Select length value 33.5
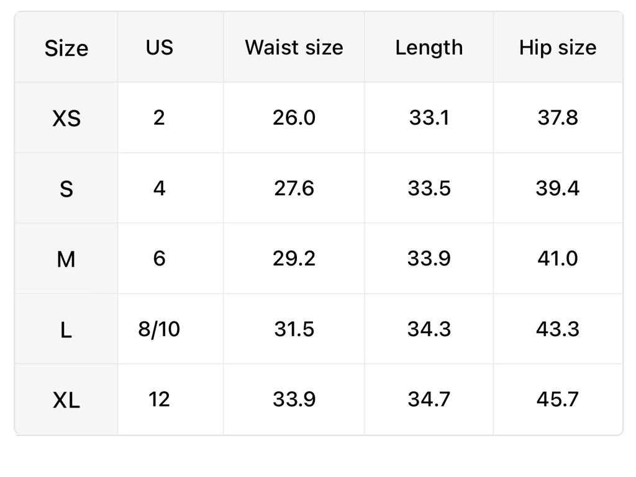Viewport: 636px width, 477px height. coord(429,188)
